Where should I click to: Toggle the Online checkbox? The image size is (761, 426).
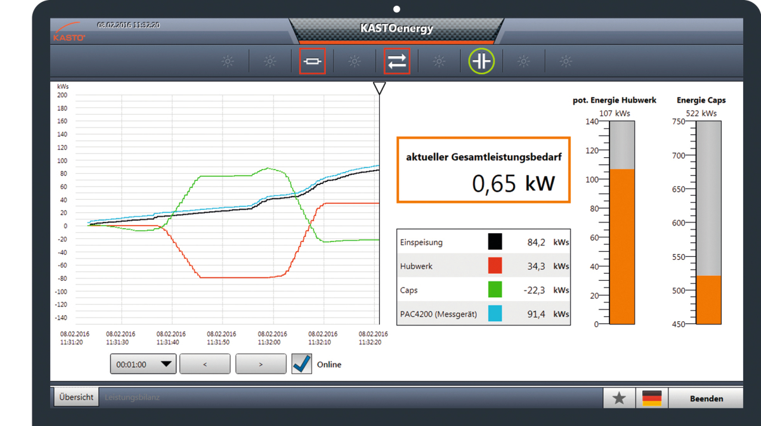[x=302, y=364]
